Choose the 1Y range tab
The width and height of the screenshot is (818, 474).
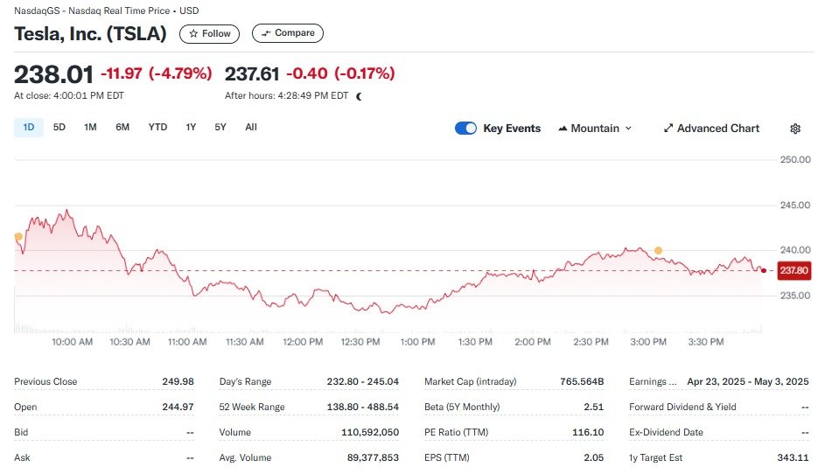191,127
